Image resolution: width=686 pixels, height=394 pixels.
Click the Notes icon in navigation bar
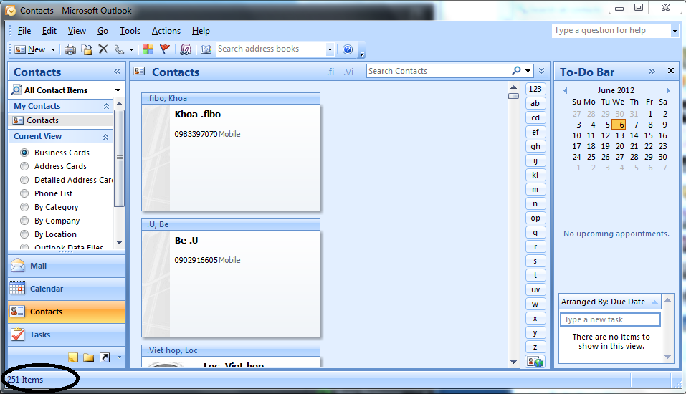73,357
